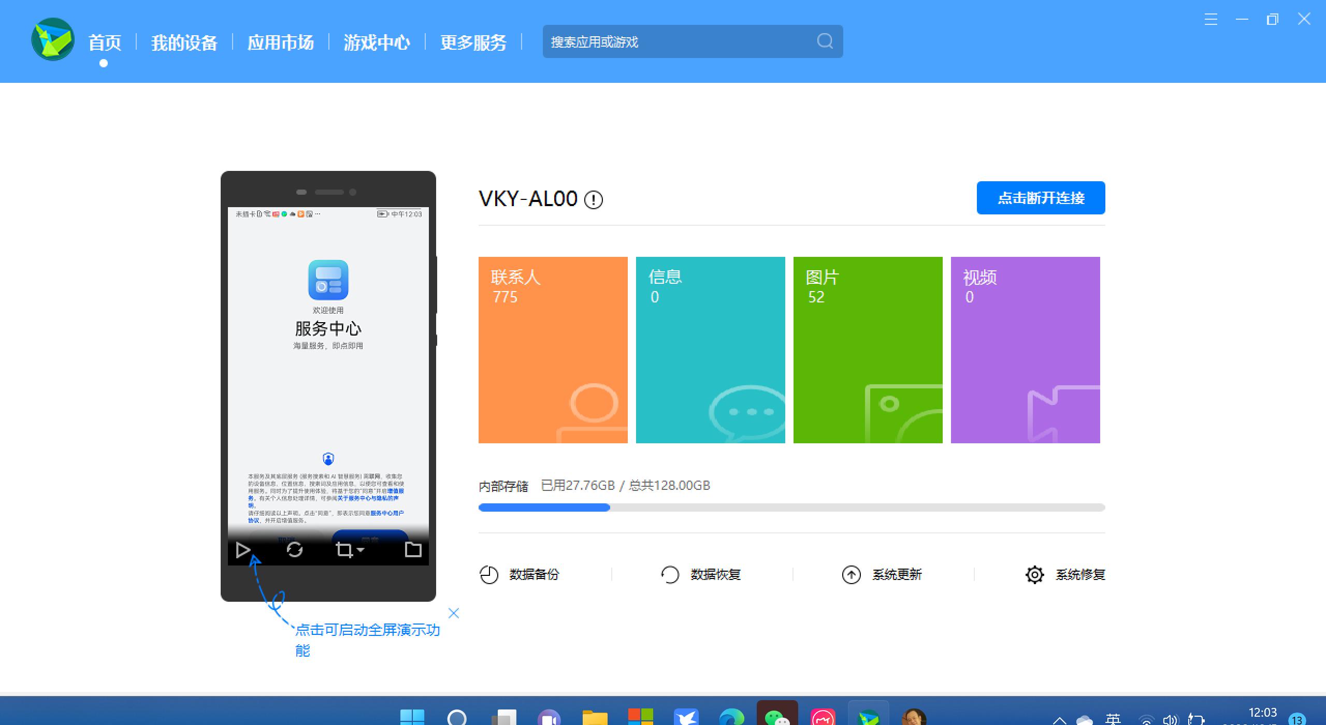Click the 搜索应用或游戏 search field
The image size is (1326, 725).
[x=673, y=41]
